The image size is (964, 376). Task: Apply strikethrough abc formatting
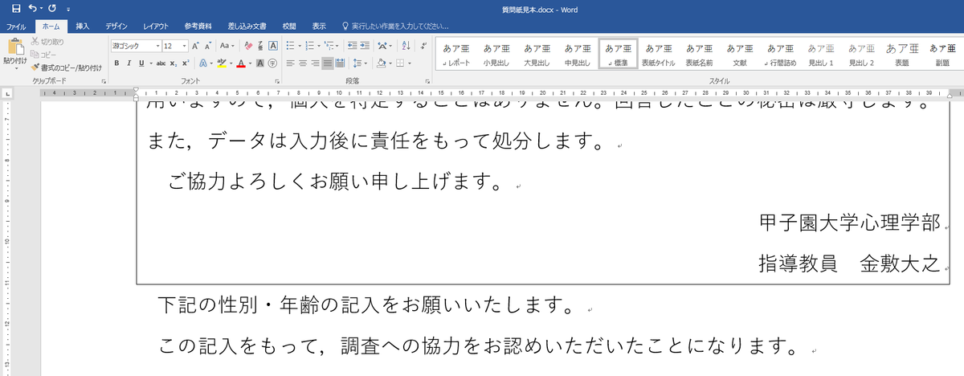tap(161, 63)
